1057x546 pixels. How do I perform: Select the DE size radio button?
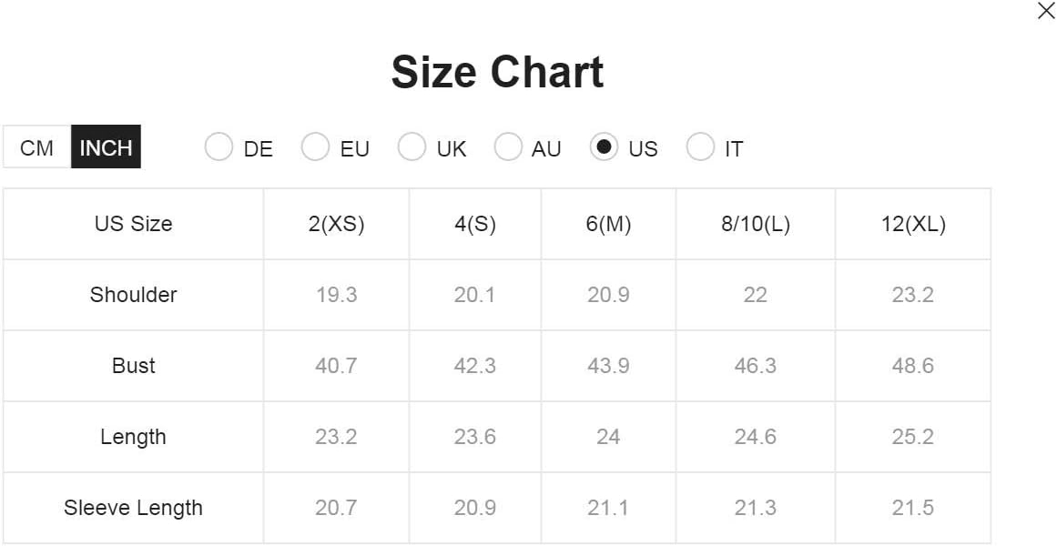point(219,147)
